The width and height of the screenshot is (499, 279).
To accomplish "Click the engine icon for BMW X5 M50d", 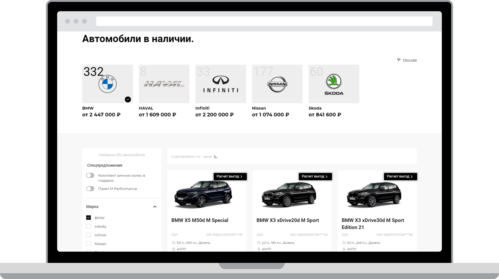I will tap(173, 243).
